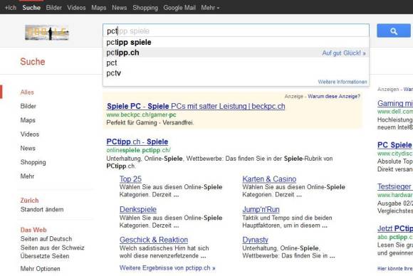Open the 'Spiele PC' beckpc.ch ad
The height and width of the screenshot is (276, 413).
pyautogui.click(x=196, y=106)
